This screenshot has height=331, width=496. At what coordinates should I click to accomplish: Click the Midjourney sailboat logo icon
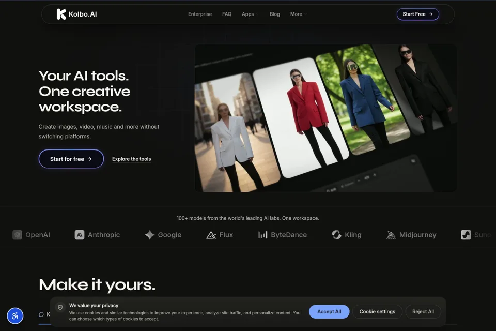tap(391, 235)
